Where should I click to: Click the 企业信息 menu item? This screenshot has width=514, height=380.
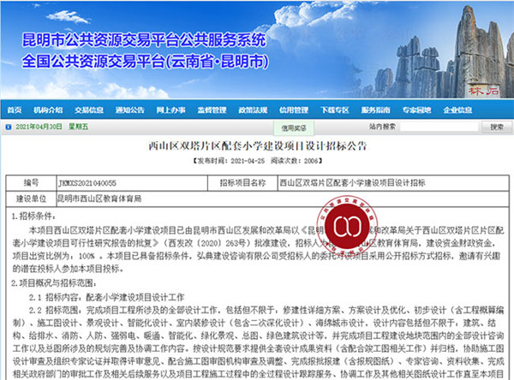[x=455, y=110]
